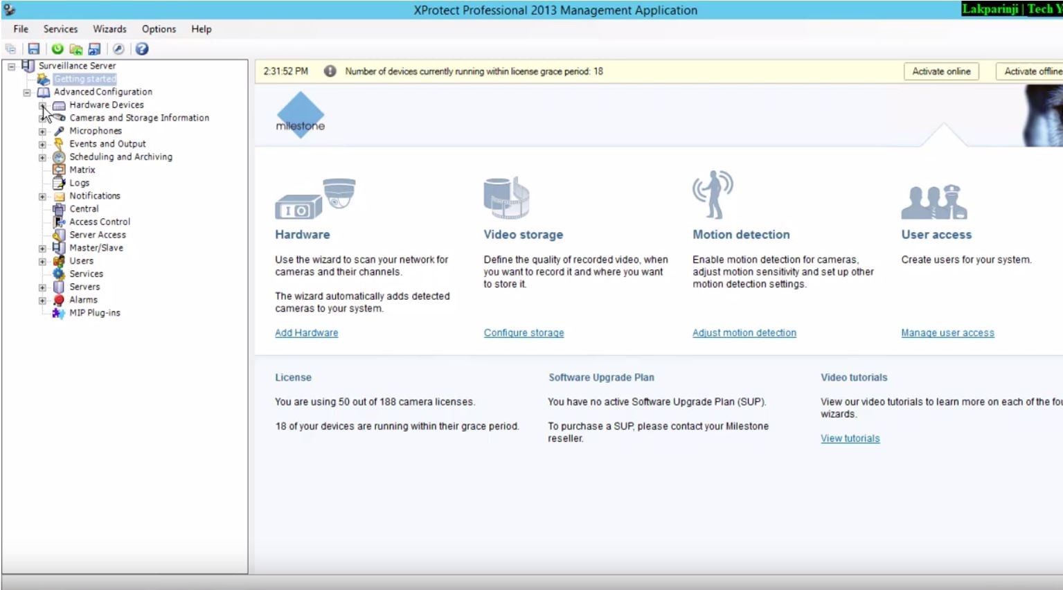Select the Servers tree label
This screenshot has width=1063, height=590.
click(x=84, y=287)
